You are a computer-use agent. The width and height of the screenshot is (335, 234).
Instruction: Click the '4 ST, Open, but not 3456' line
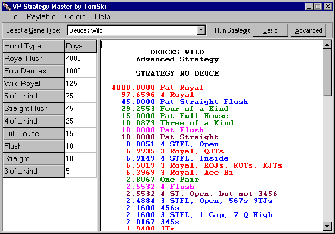tap(202, 193)
